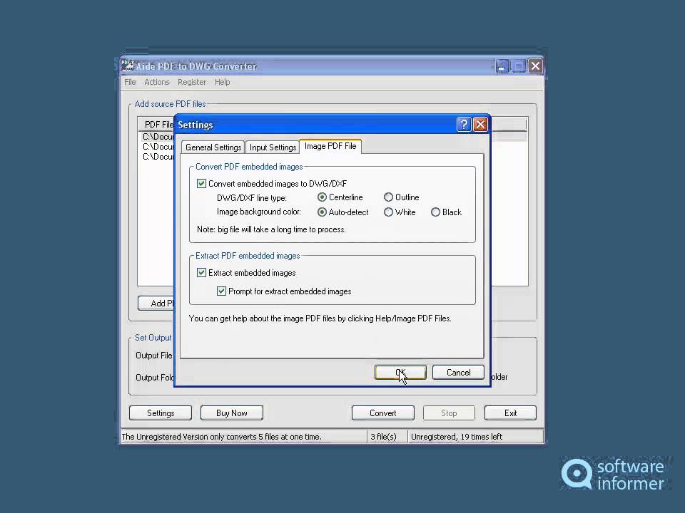Toggle Prompt for extract embedded images
This screenshot has height=513, width=685.
[x=221, y=291]
